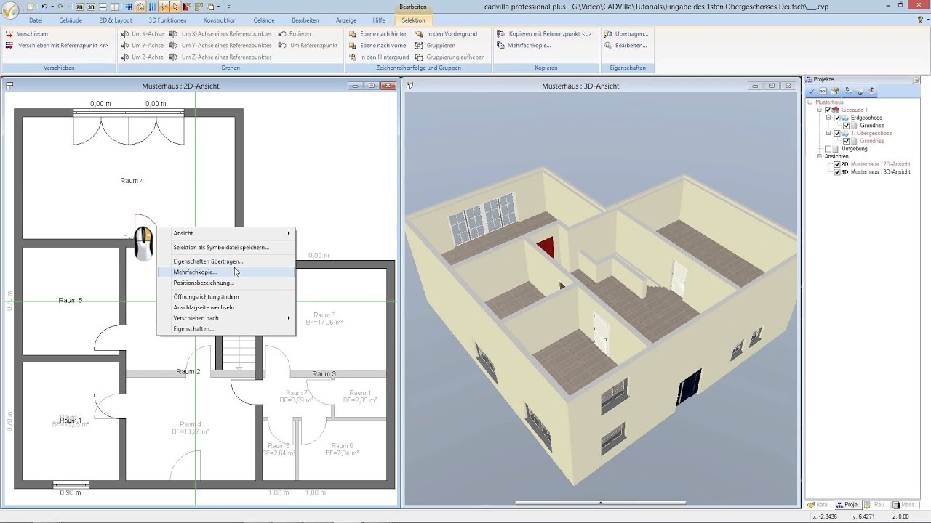Collapse the Musterhaus tree root
This screenshot has height=523, width=931.
coord(810,102)
